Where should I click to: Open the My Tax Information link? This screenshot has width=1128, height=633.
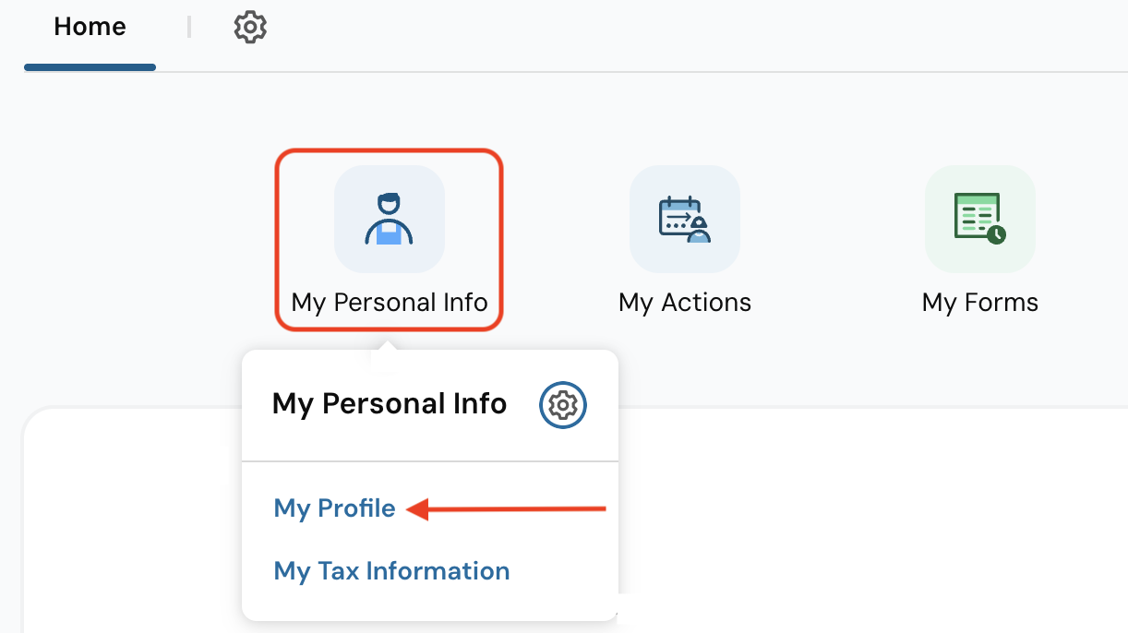click(x=391, y=571)
